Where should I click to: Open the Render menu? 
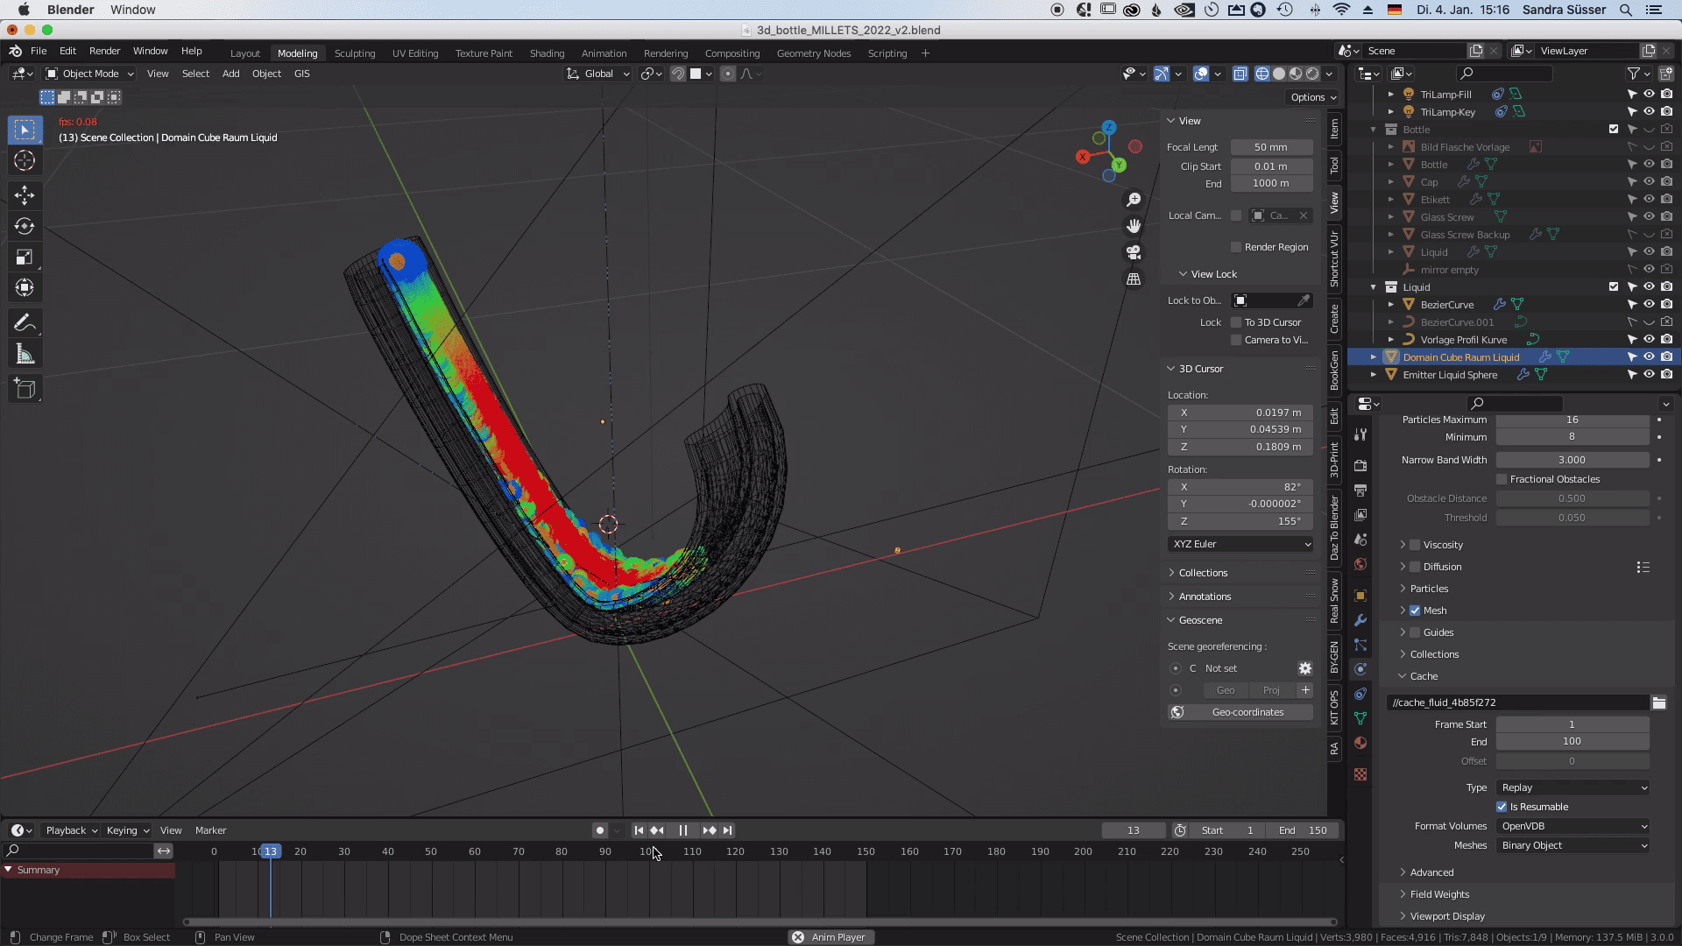(x=104, y=51)
